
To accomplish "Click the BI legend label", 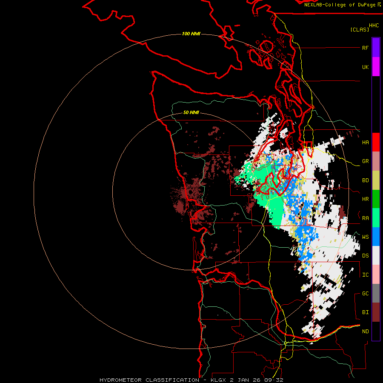I will point(365,312).
